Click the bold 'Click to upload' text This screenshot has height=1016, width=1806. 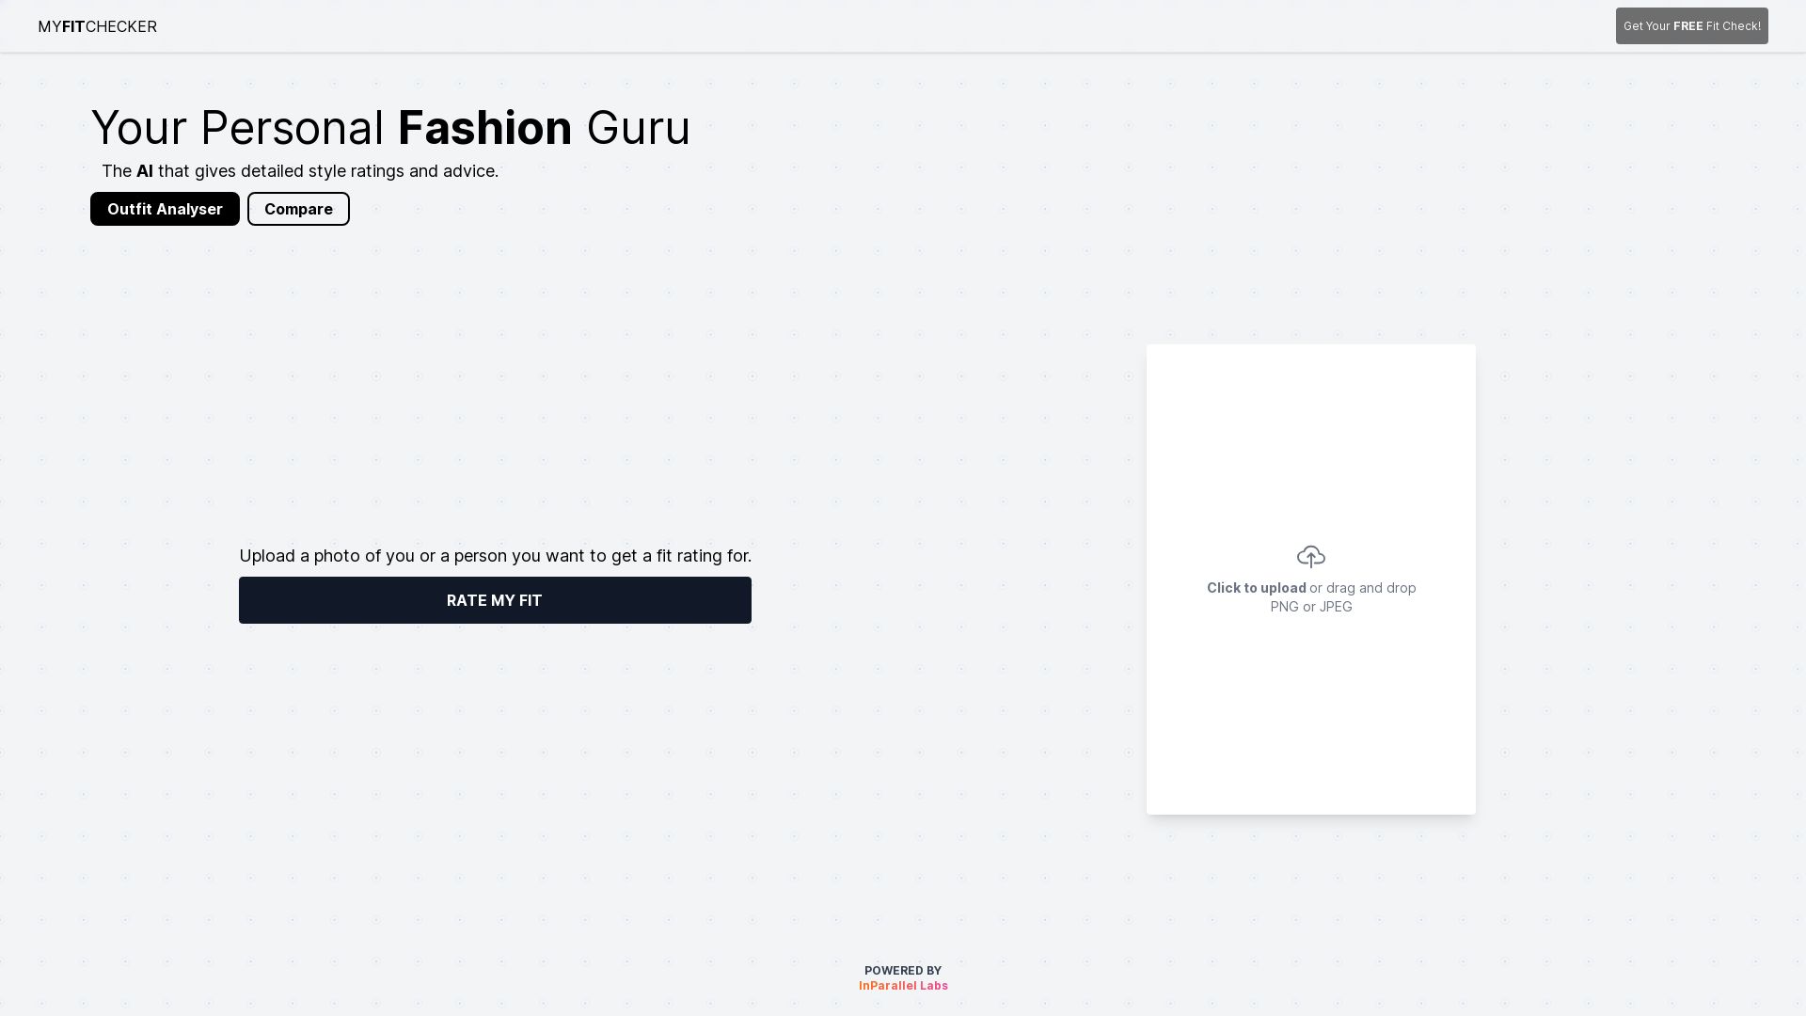1256,588
